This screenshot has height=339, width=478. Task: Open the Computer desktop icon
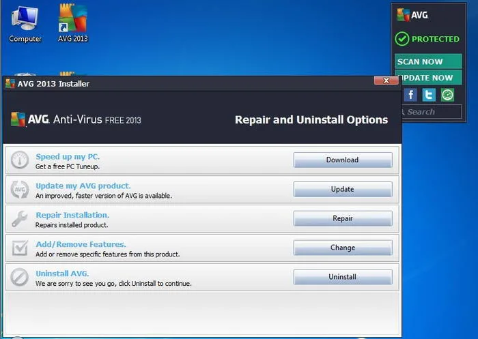click(x=25, y=25)
